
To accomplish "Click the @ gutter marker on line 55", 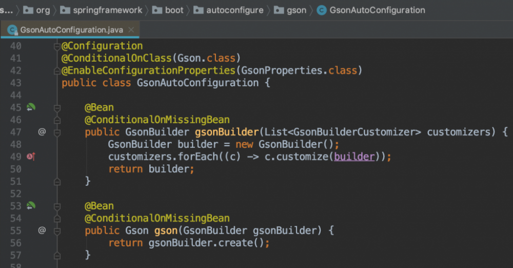I will click(42, 231).
